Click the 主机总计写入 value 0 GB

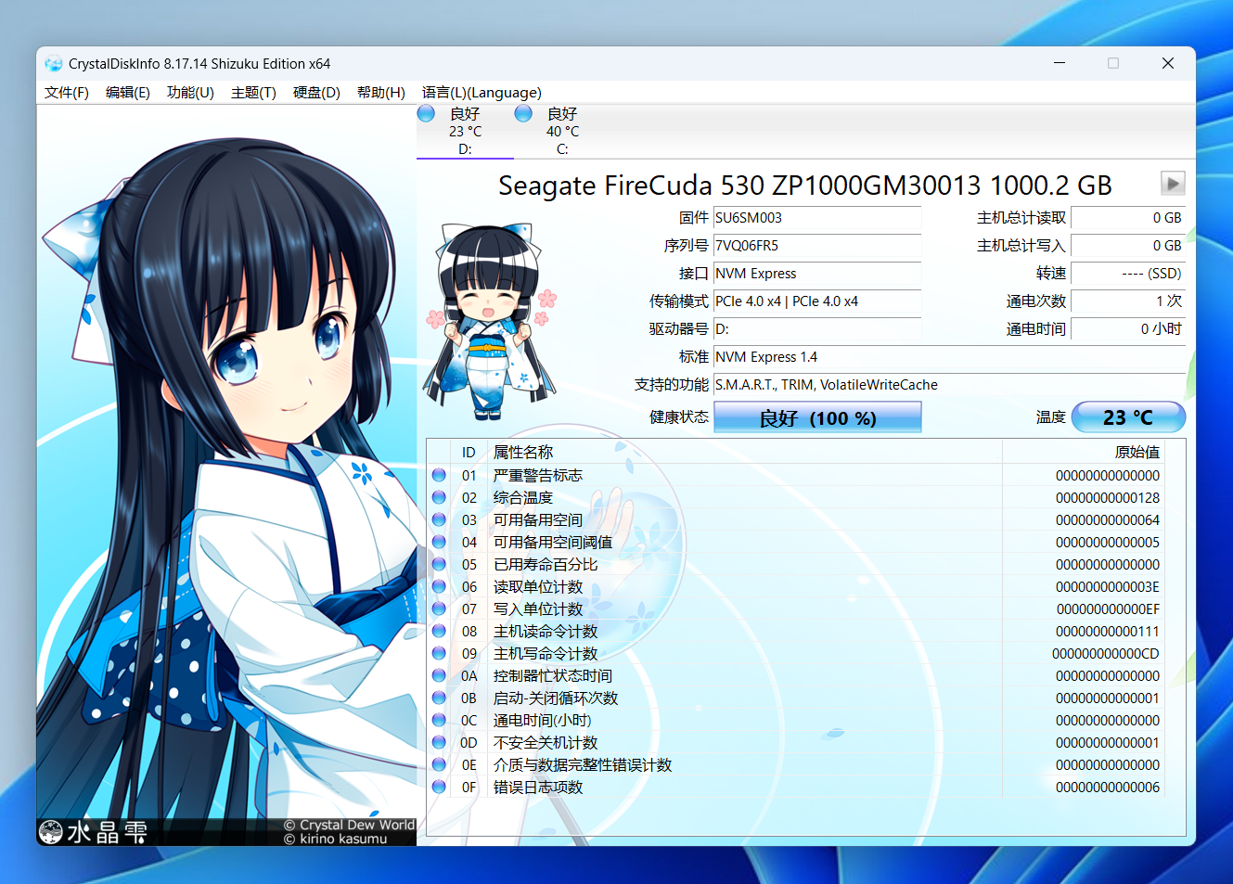1128,246
